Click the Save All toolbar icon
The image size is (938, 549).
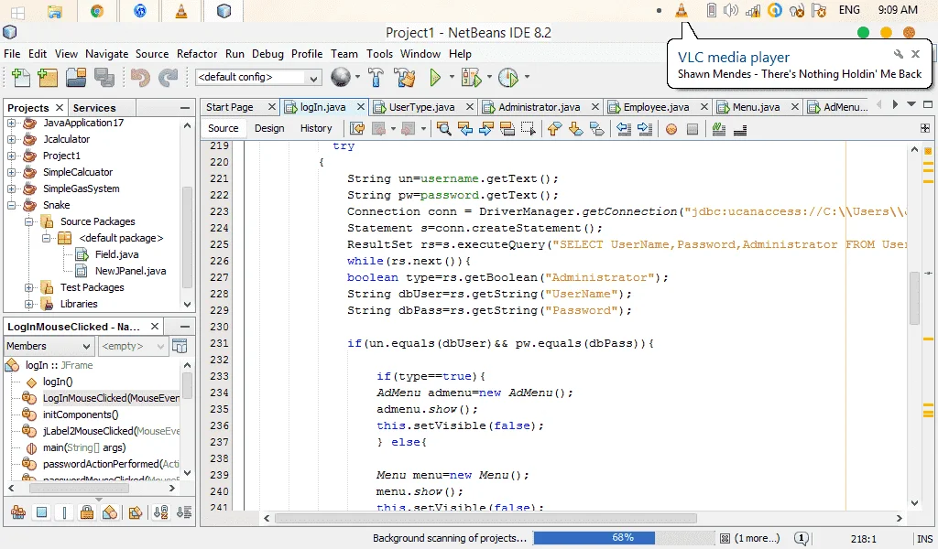tap(104, 77)
